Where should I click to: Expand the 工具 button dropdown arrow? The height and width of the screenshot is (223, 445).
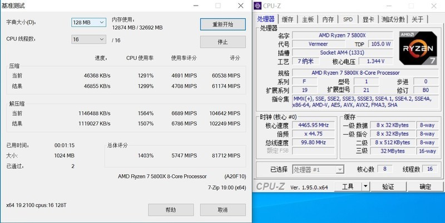point(365,186)
